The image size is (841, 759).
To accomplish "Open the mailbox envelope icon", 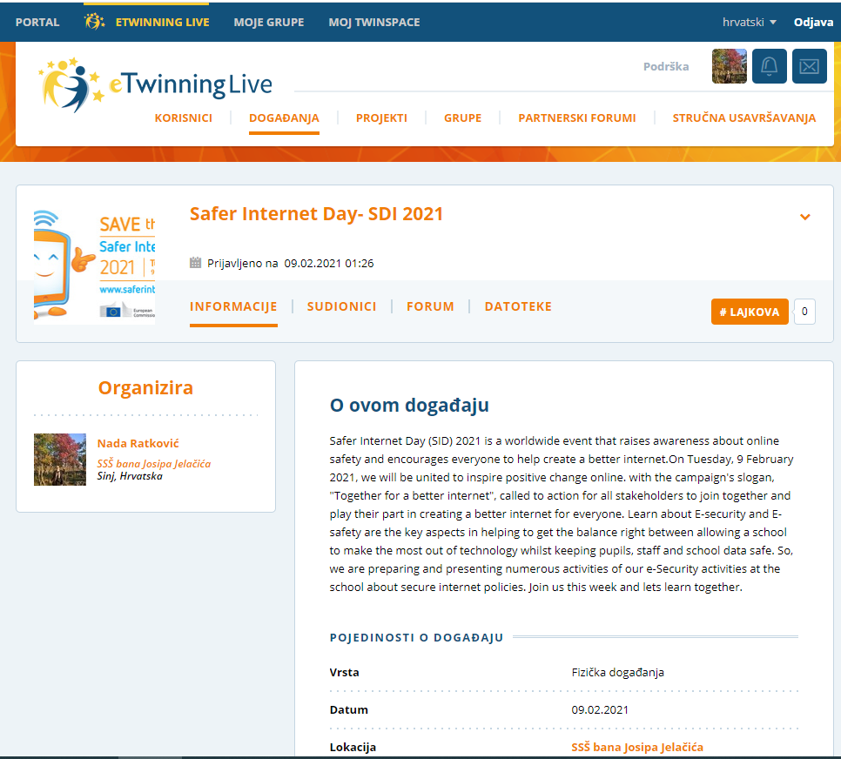I will coord(810,66).
